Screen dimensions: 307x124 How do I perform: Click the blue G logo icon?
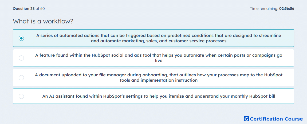tap(246, 119)
